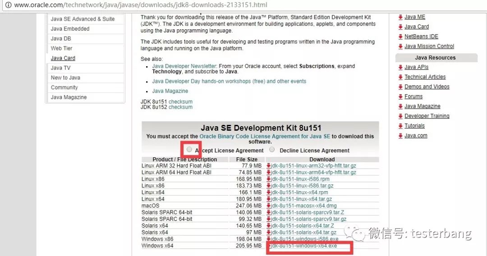Open the JDK 8u151 checksum link
The image size is (487, 256).
(x=180, y=102)
